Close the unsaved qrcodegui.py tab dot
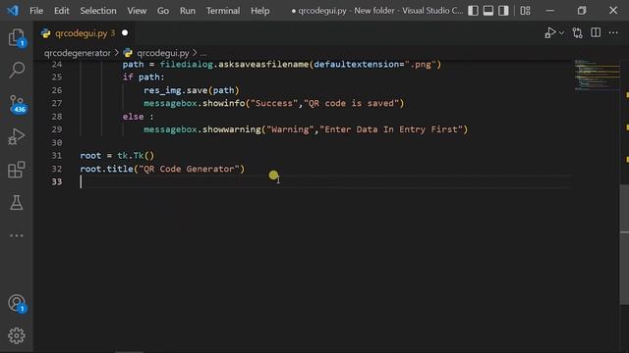Image resolution: width=629 pixels, height=353 pixels. (125, 32)
